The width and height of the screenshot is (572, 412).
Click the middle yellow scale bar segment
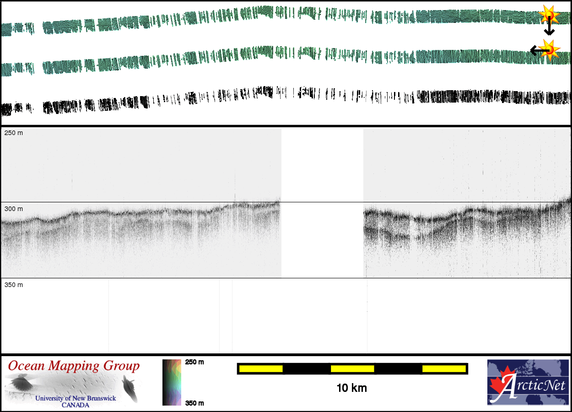coord(352,369)
